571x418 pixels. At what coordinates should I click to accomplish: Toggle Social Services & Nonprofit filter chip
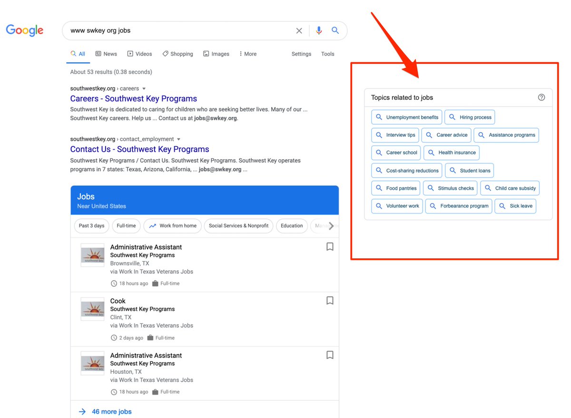pos(239,226)
